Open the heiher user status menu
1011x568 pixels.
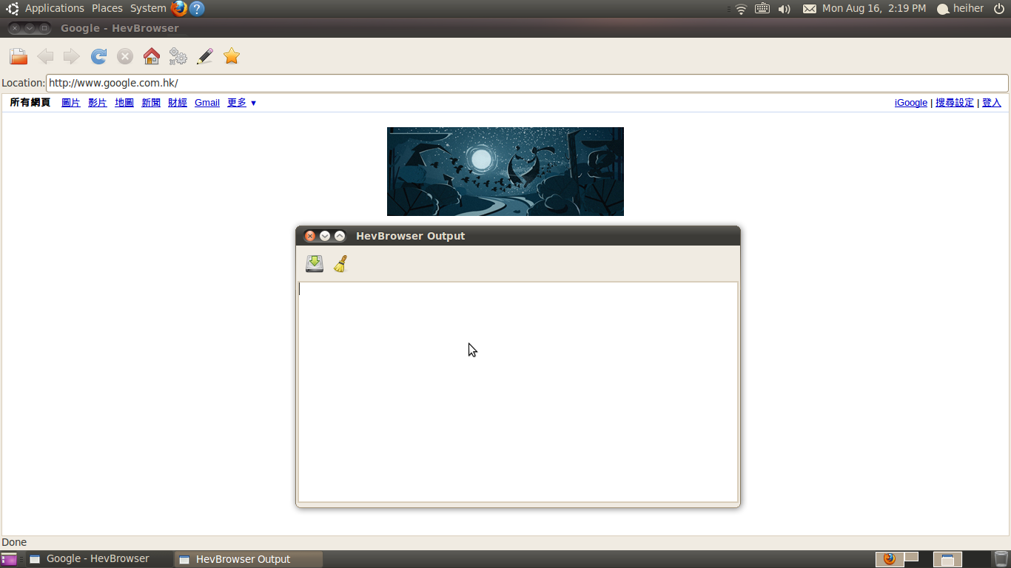[x=961, y=9]
